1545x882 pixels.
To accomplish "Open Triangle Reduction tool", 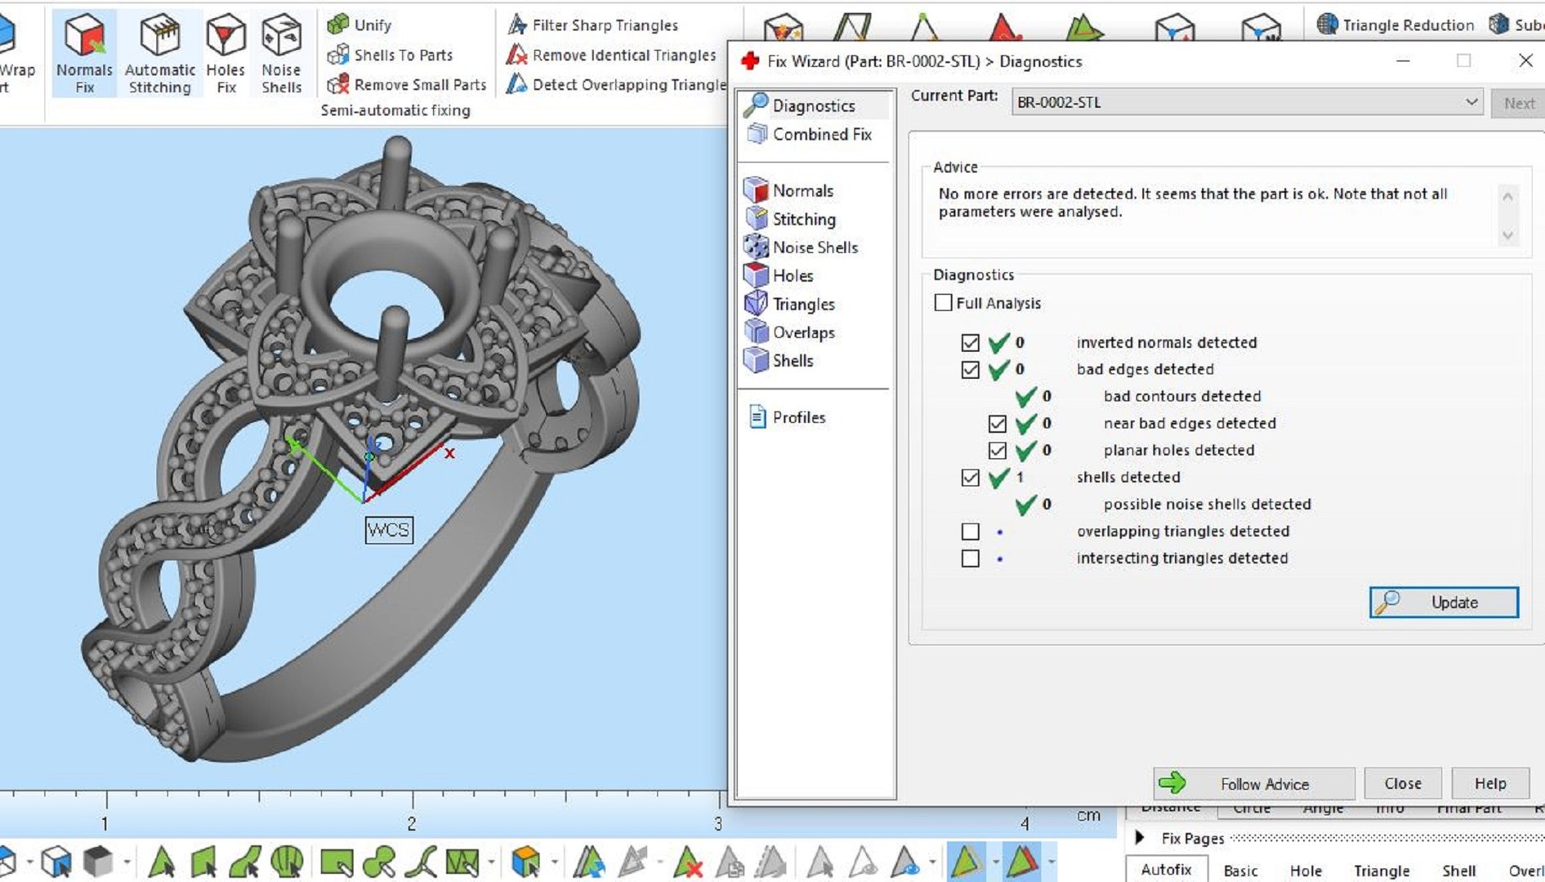I will (x=1395, y=24).
